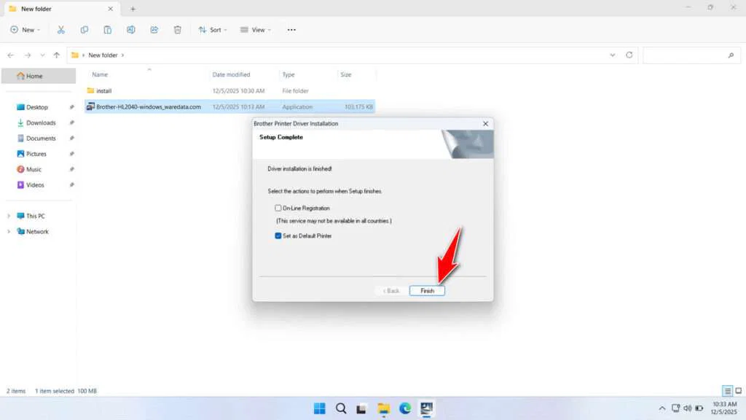Click the Copy icon in the toolbar

[84, 29]
